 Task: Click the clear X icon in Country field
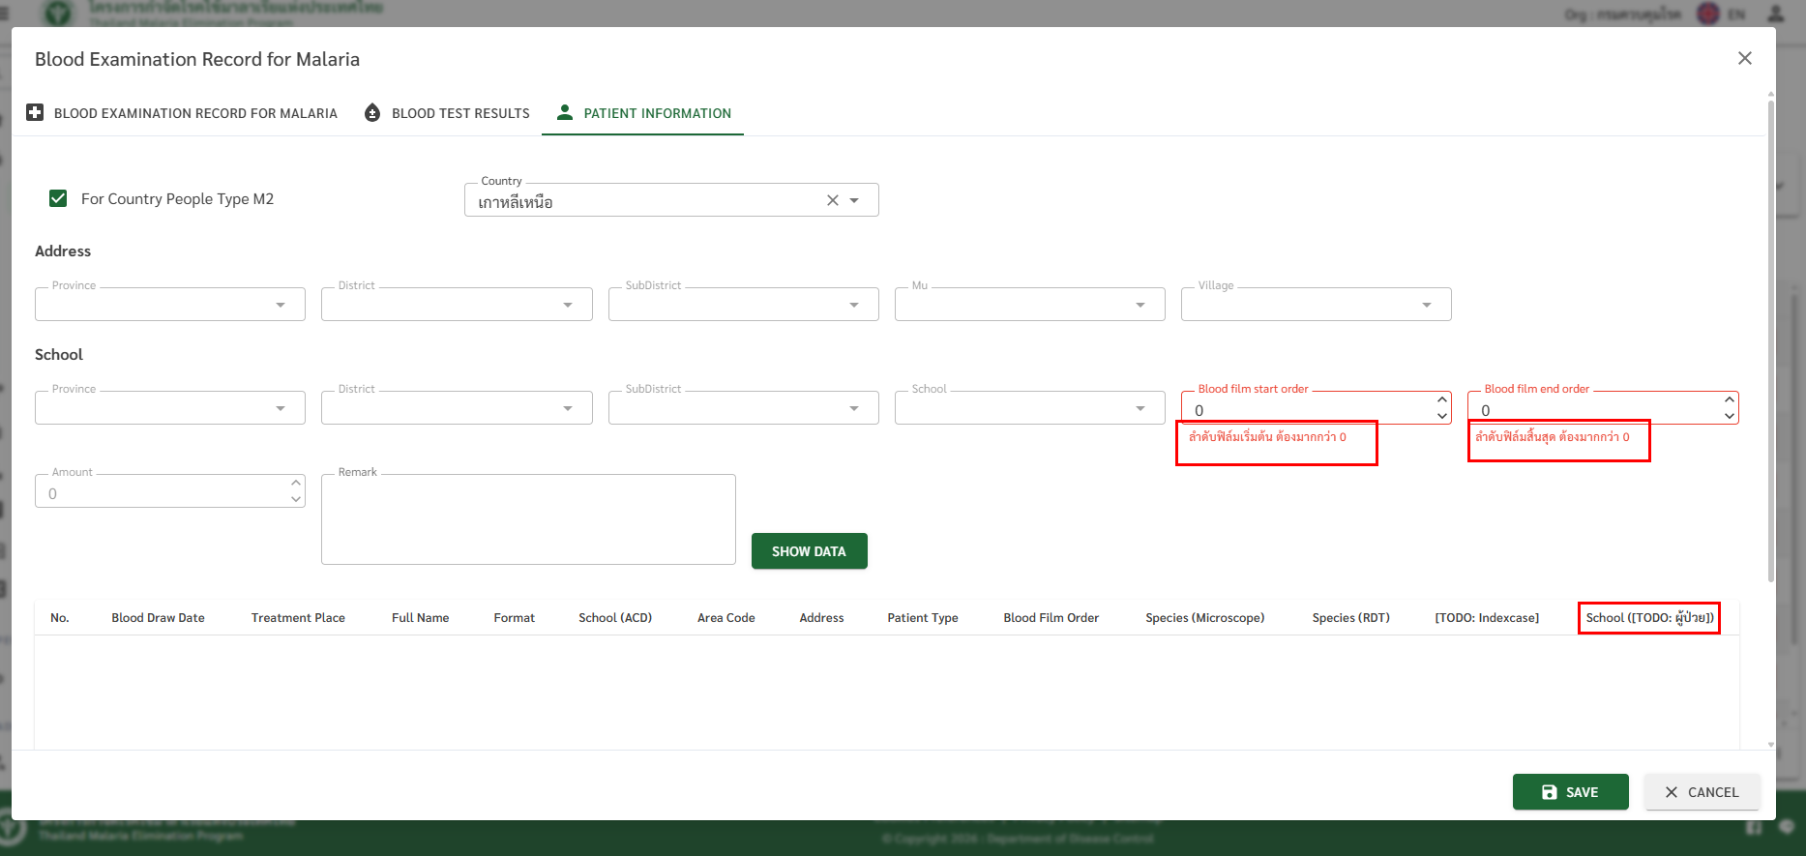(832, 200)
